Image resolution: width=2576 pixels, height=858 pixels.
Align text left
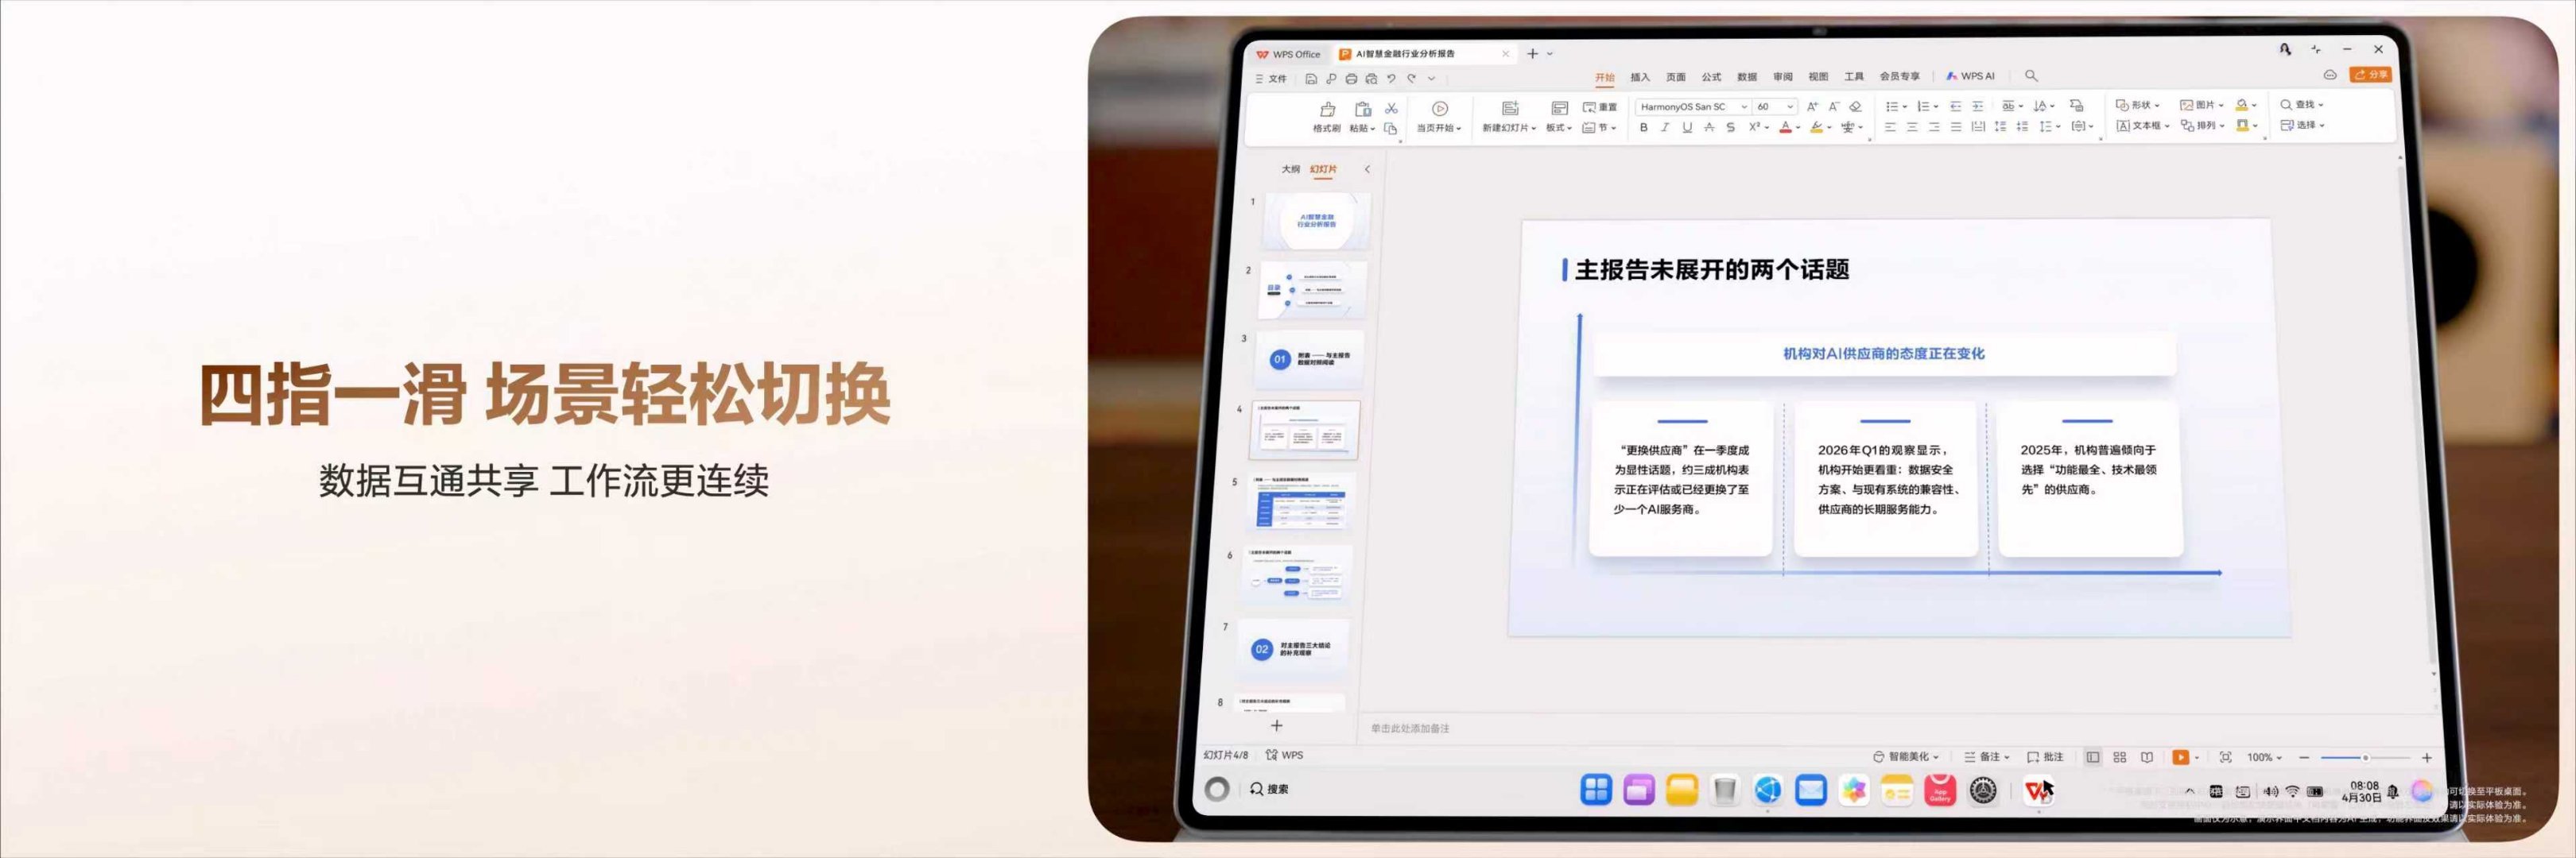pyautogui.click(x=1890, y=127)
